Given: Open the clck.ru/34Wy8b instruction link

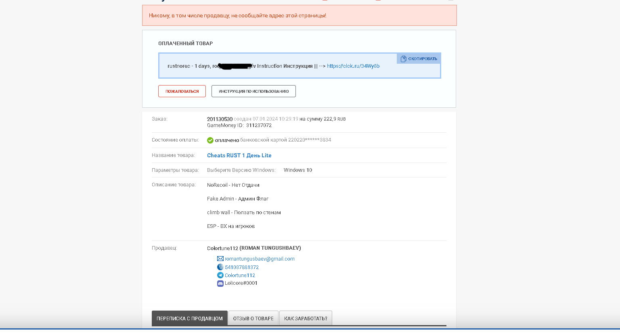Looking at the screenshot, I should pyautogui.click(x=353, y=66).
